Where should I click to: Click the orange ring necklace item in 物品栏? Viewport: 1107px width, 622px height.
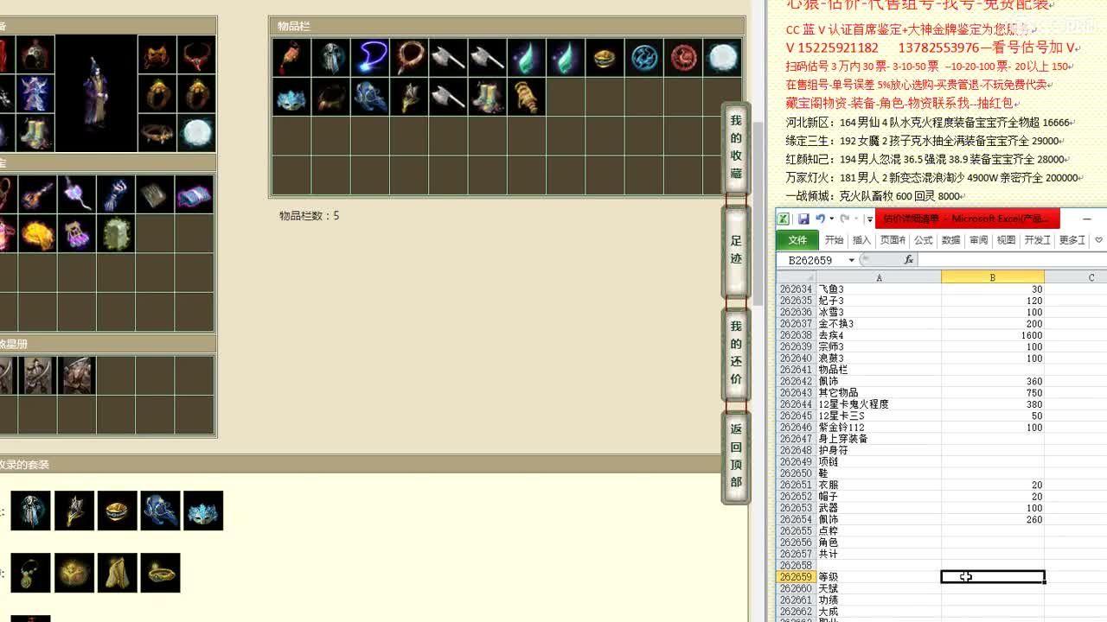[409, 57]
